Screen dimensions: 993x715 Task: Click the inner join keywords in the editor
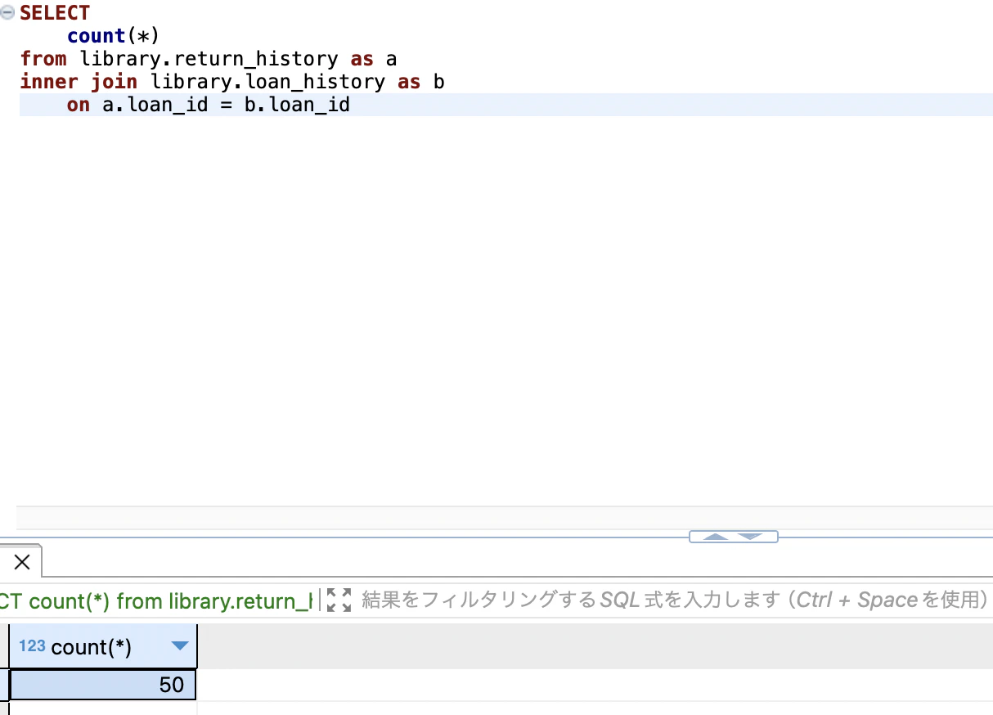[x=78, y=81]
